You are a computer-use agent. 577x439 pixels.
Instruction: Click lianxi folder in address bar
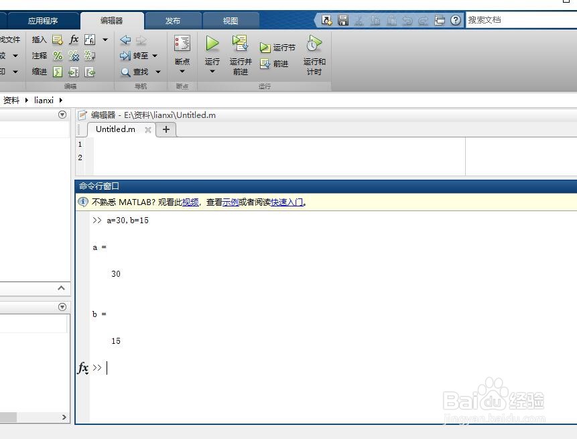(44, 100)
